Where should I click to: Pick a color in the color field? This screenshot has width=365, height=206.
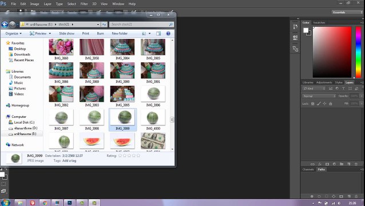[332, 52]
